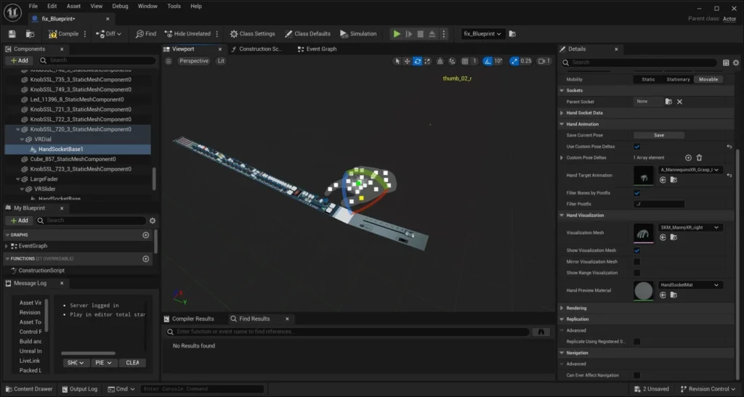Expand the Hand Socket Data section
The height and width of the screenshot is (397, 744).
tap(562, 113)
